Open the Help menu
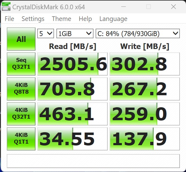The width and height of the screenshot is (186, 172). (85, 19)
